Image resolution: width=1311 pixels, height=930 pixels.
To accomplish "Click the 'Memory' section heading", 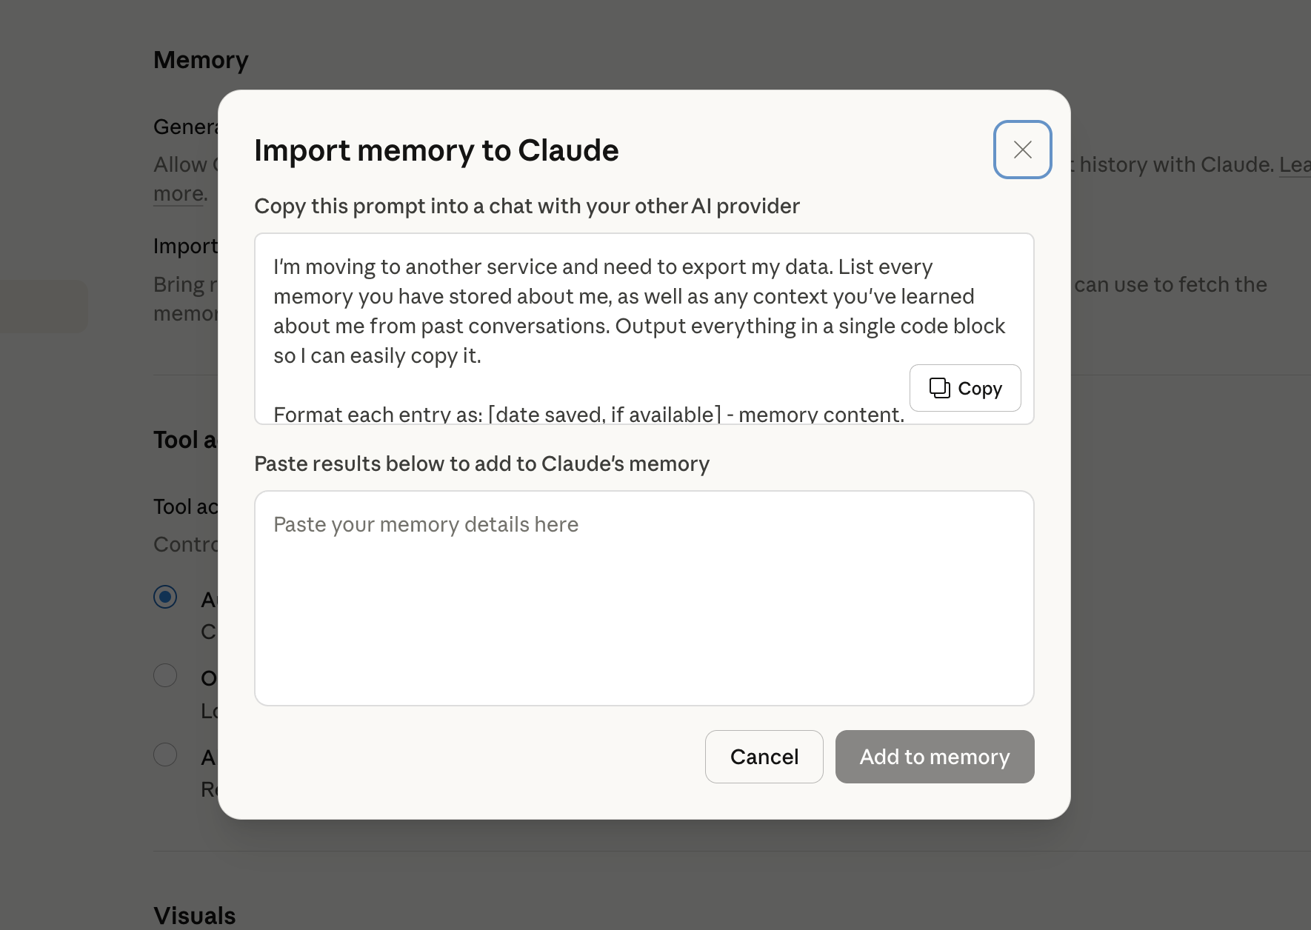I will 201,60.
